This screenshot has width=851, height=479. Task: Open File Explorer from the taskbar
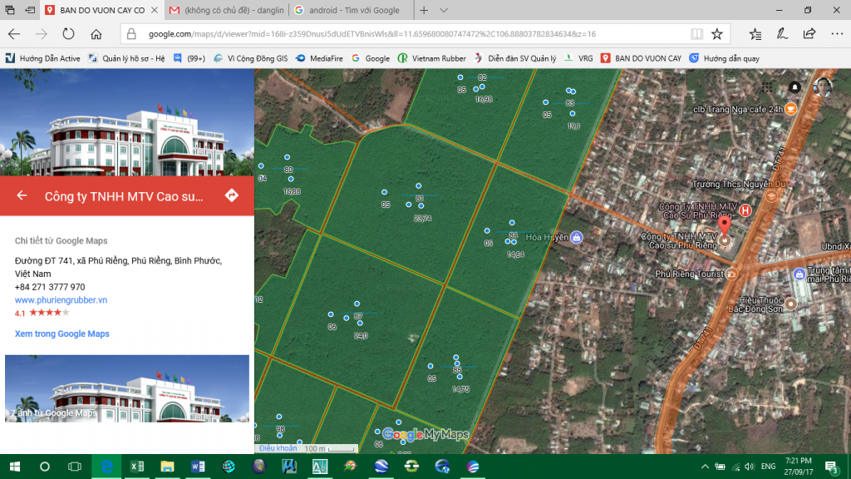tap(167, 467)
